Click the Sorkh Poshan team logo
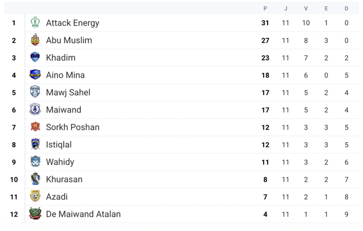Image resolution: width=363 pixels, height=231 pixels. (x=35, y=127)
